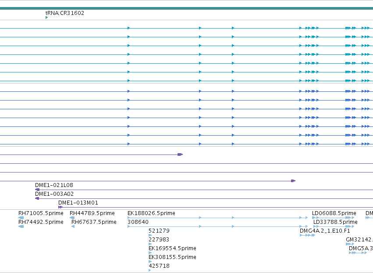Select the DME1-003A02 label
Image resolution: width=373 pixels, height=273 pixels.
click(54, 194)
